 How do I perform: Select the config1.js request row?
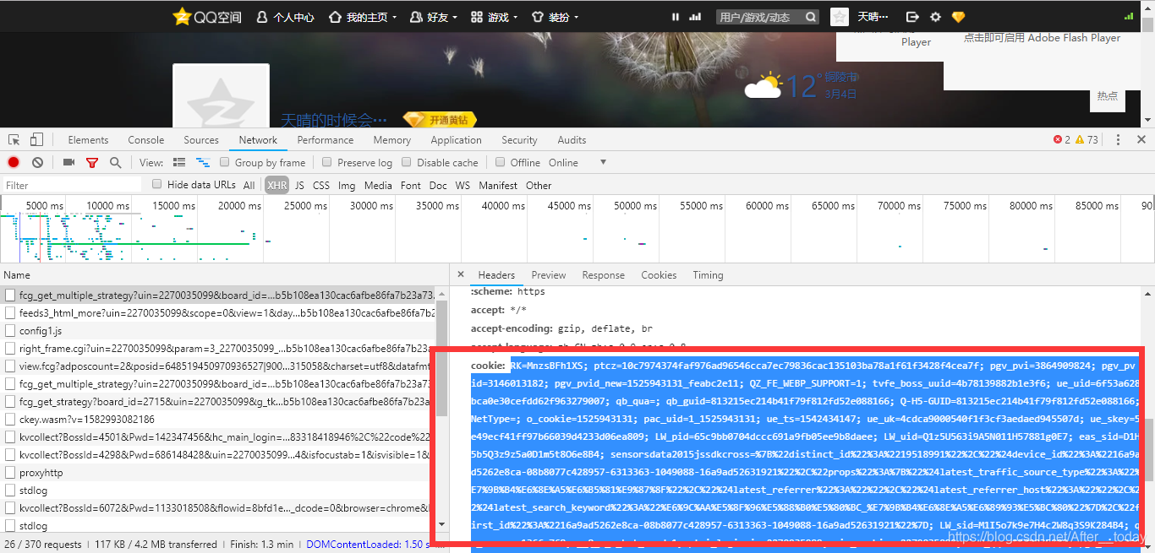click(219, 331)
